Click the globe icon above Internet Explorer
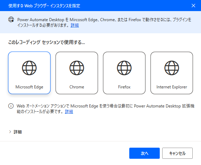 click(x=172, y=68)
